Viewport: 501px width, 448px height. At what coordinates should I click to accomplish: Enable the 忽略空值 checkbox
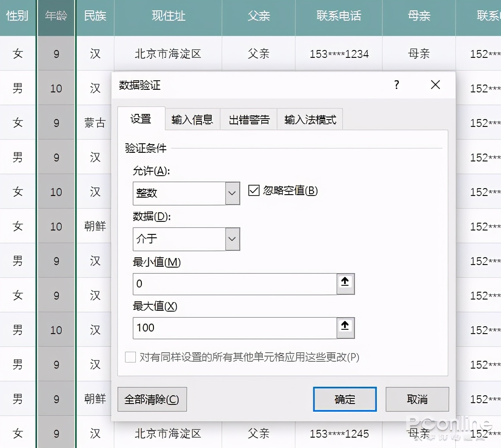click(x=254, y=190)
